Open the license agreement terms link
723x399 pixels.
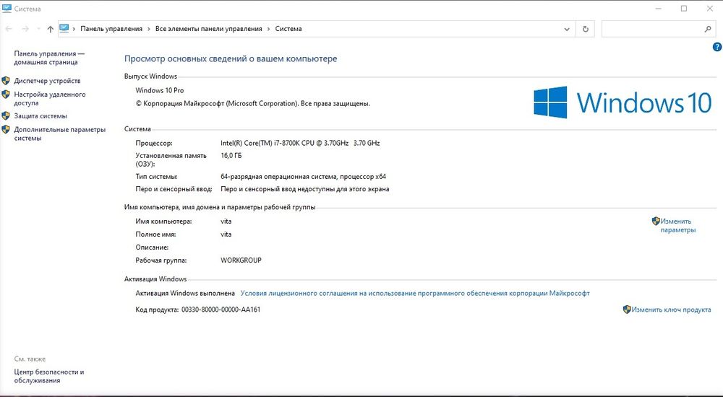pos(415,293)
